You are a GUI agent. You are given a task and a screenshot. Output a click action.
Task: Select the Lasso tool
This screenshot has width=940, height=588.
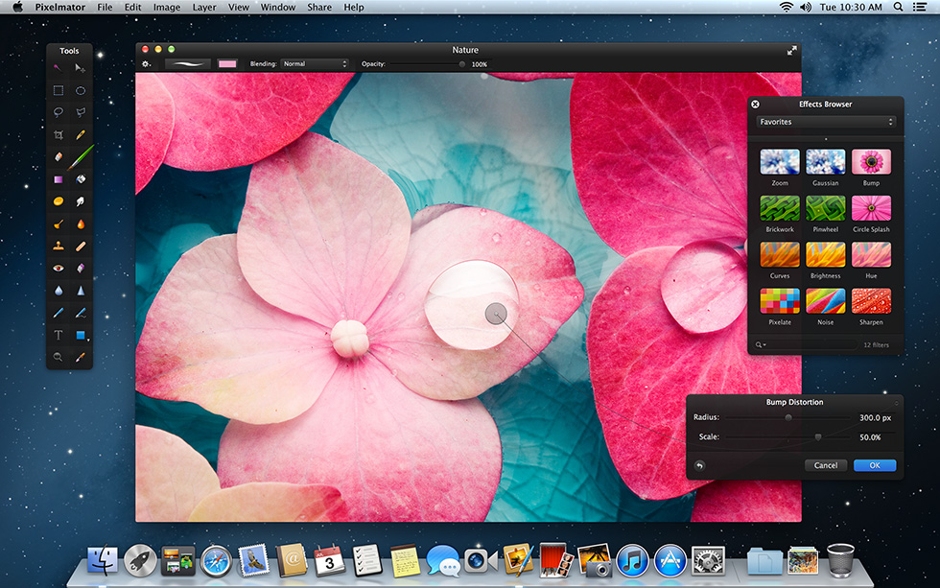click(x=58, y=112)
